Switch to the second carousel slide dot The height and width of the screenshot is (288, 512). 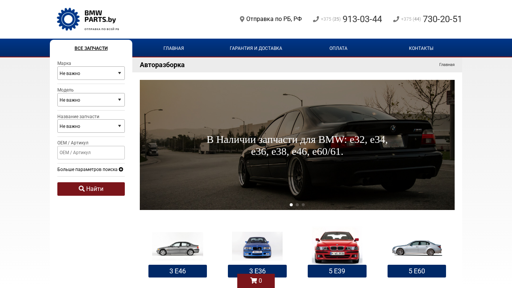[x=297, y=205]
